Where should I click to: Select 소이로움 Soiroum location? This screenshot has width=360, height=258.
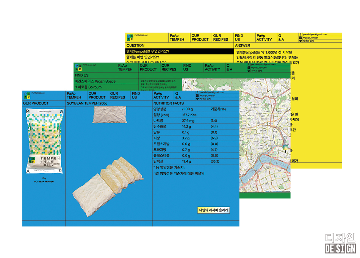[x=106, y=87]
